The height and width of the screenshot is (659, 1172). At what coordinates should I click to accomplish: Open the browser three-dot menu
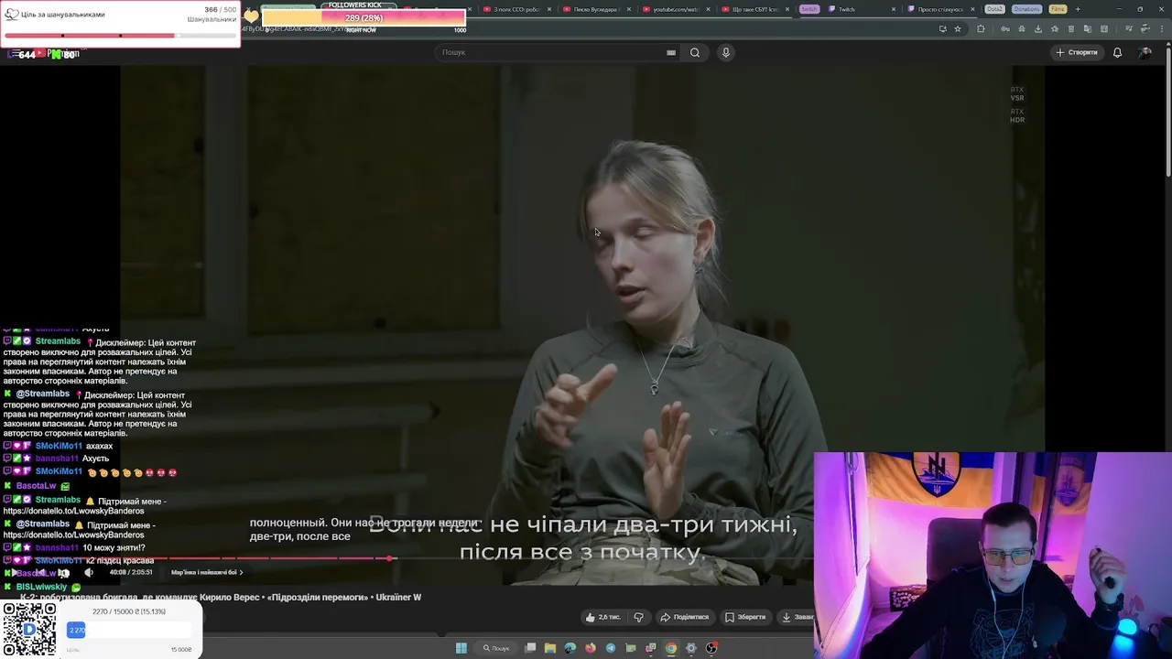(1162, 28)
